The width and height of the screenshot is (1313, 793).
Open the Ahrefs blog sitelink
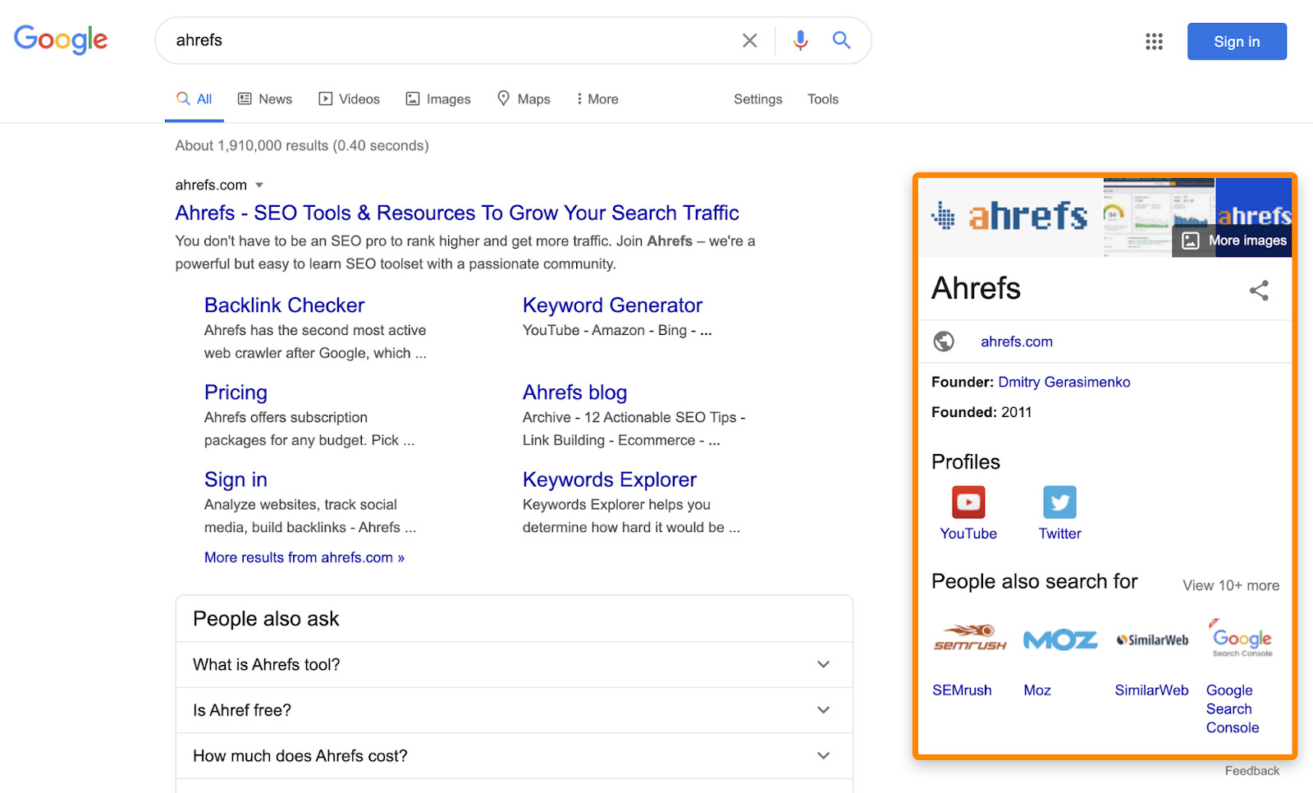click(x=574, y=392)
